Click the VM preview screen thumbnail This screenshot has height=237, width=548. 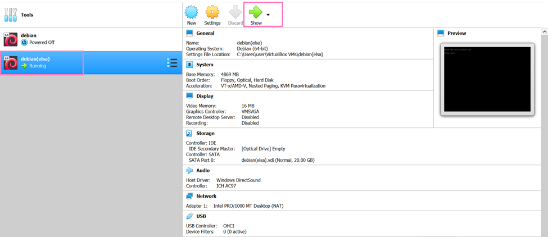(487, 79)
